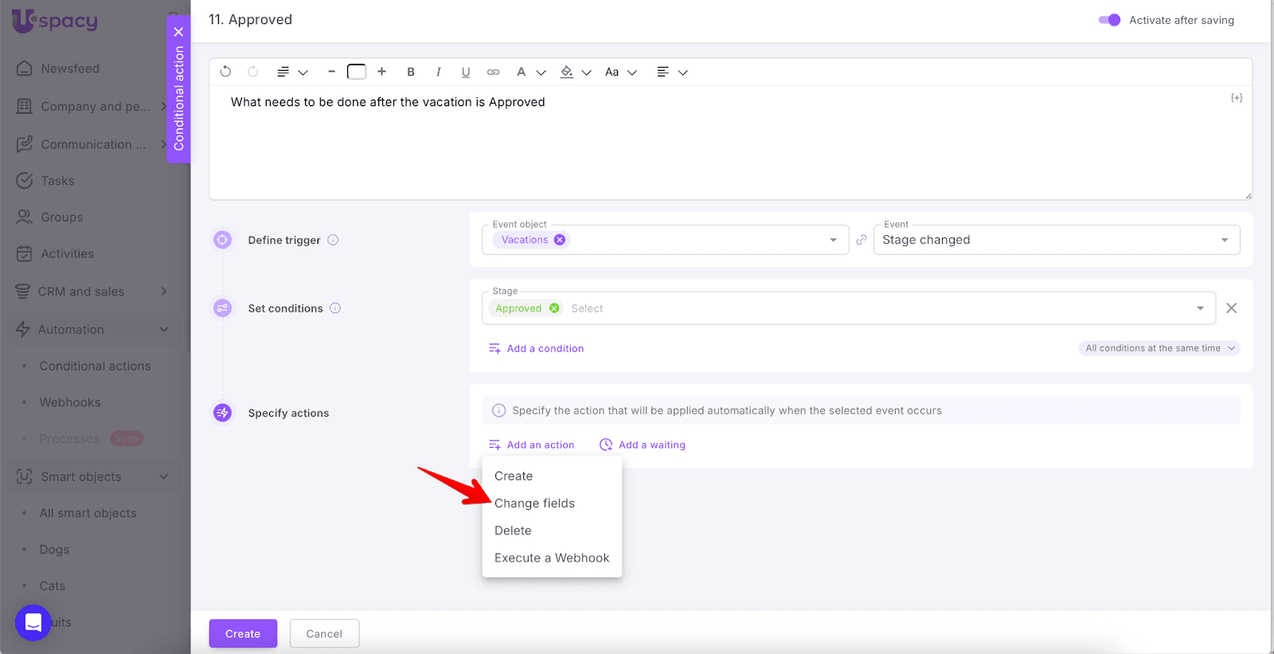Toggle the Activate after saving switch
1274x654 pixels.
1109,20
